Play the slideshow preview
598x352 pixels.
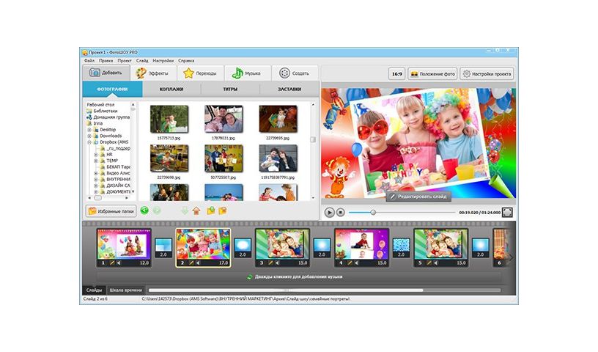click(329, 212)
